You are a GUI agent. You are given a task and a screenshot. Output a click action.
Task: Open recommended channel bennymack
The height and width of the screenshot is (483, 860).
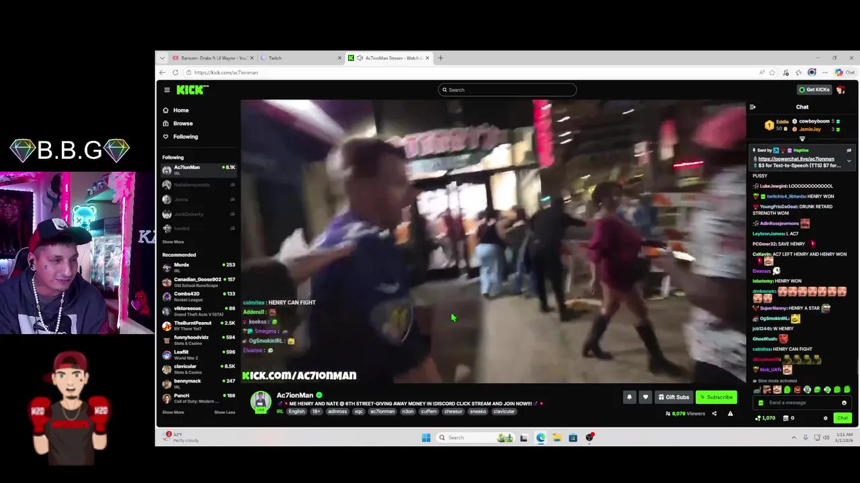(x=198, y=383)
